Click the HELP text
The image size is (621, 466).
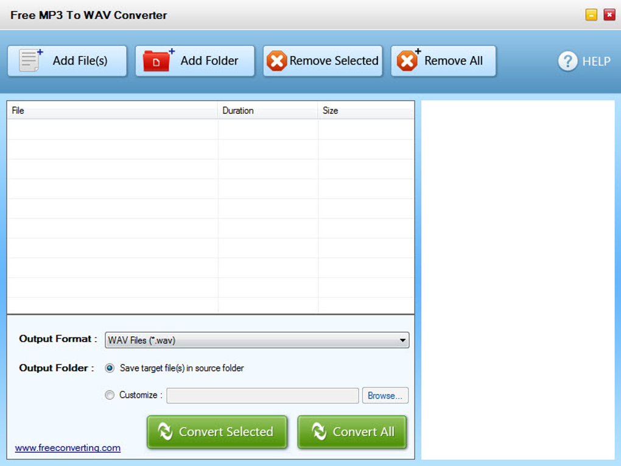click(597, 62)
